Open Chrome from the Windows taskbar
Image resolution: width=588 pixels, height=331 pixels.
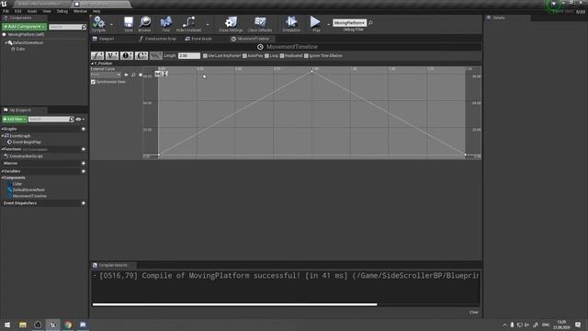(68, 325)
